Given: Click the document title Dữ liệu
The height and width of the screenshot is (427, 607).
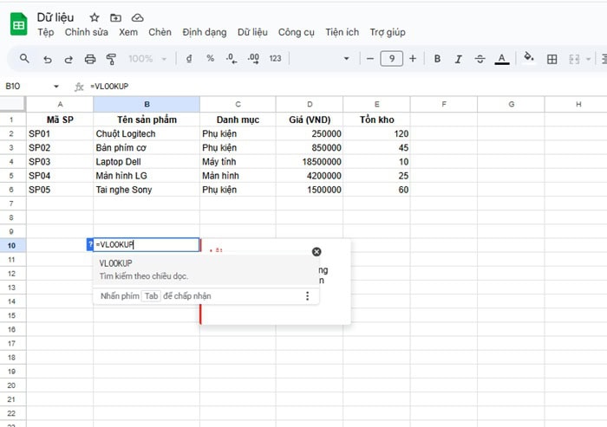Looking at the screenshot, I should point(55,17).
